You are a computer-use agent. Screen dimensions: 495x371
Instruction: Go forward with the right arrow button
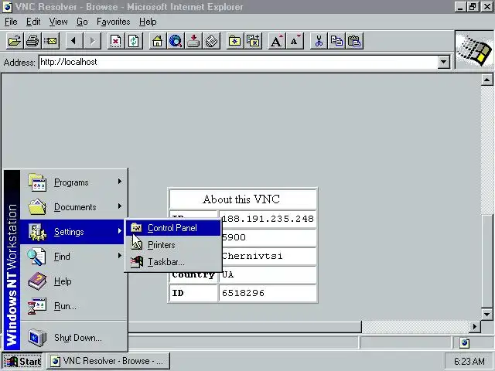coord(92,41)
